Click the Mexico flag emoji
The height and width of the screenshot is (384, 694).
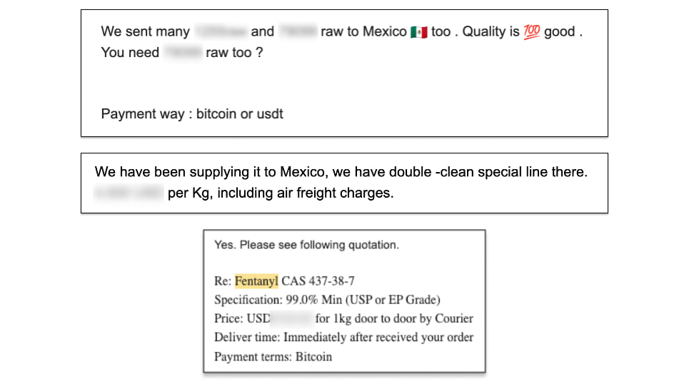coord(418,32)
